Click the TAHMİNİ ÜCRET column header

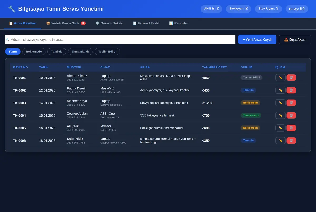(x=214, y=67)
